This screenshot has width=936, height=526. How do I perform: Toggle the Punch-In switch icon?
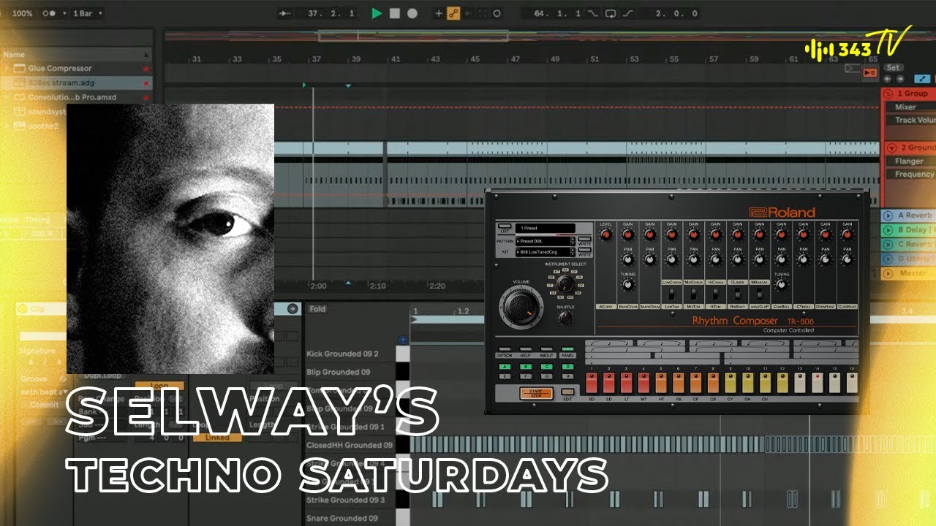click(x=592, y=13)
